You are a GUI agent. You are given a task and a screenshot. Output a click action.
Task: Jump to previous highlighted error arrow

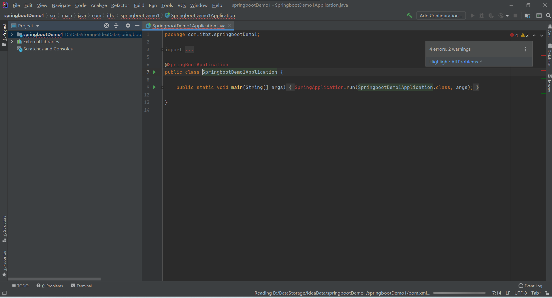tap(534, 35)
